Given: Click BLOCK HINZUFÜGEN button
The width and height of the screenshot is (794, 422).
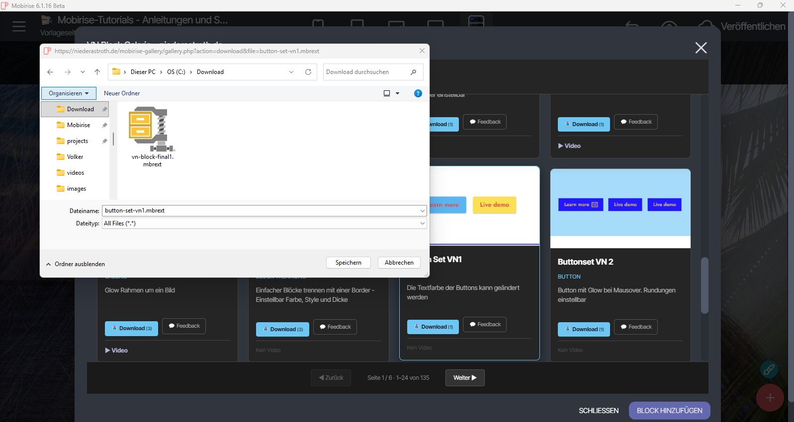Looking at the screenshot, I should (670, 411).
